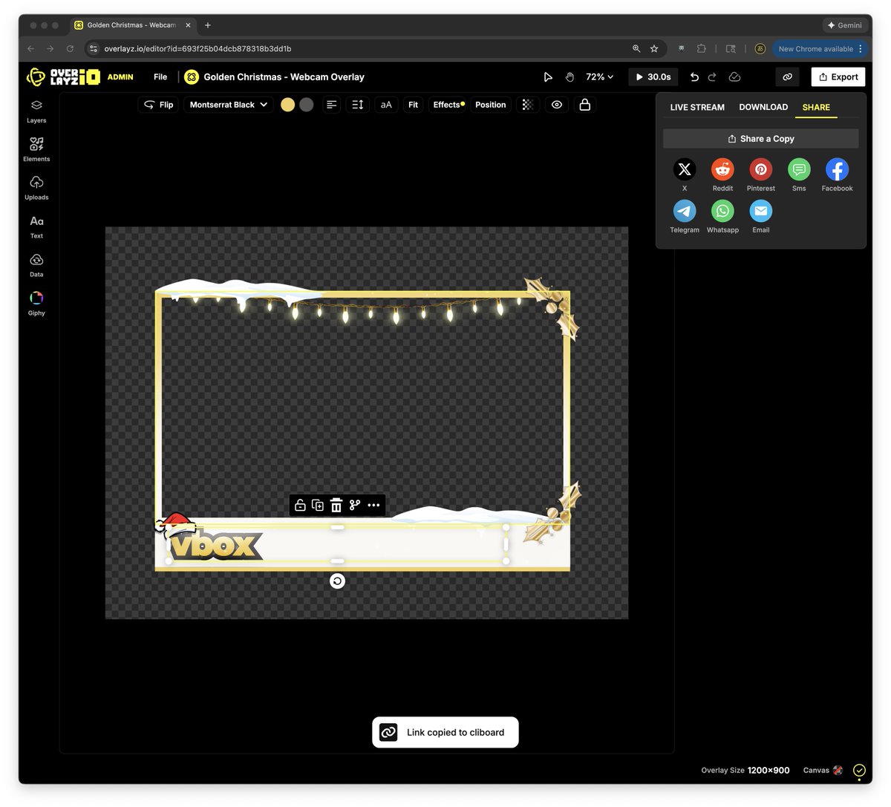
Task: Open the Giphy panel
Action: click(36, 304)
